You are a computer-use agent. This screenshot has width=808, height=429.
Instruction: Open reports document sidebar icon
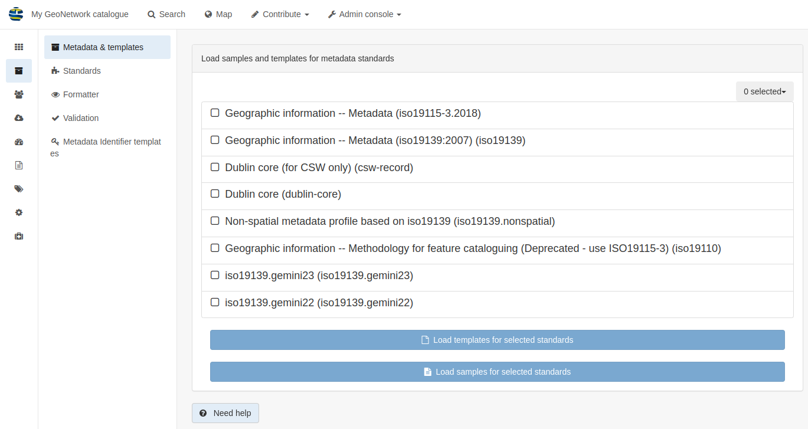(x=19, y=165)
